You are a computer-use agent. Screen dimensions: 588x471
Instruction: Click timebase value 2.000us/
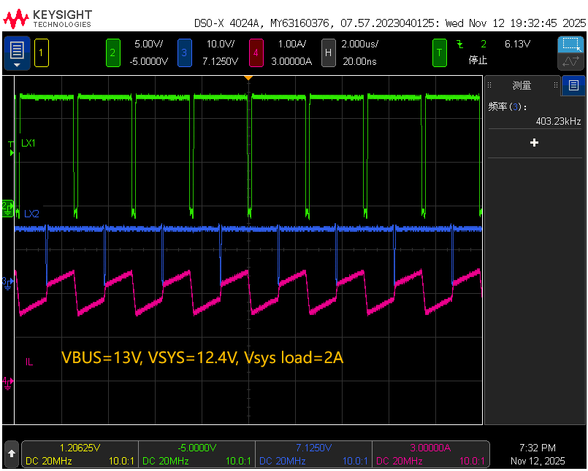pyautogui.click(x=359, y=44)
